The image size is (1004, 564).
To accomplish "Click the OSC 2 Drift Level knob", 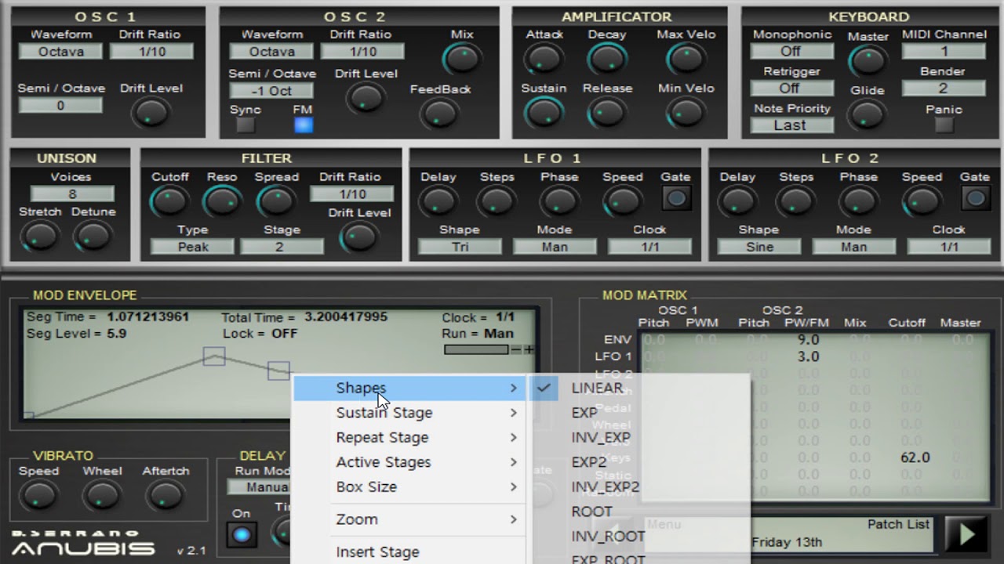I will 366,98.
